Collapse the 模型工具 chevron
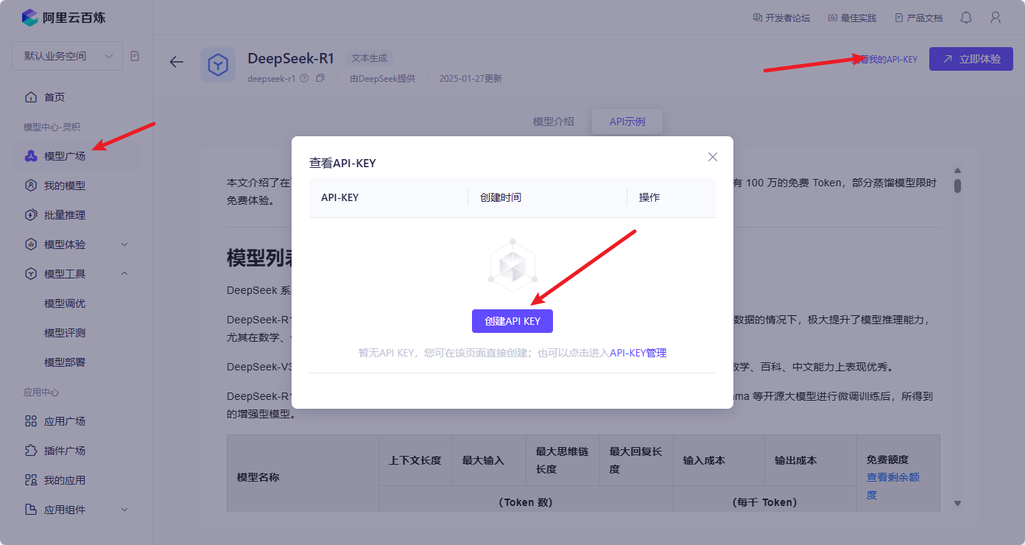This screenshot has height=545, width=1025. point(124,274)
